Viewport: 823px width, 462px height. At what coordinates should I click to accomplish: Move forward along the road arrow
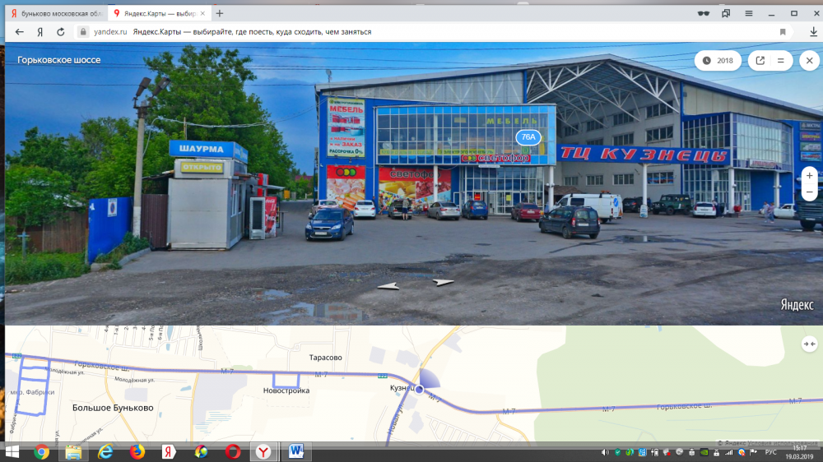[x=444, y=282]
